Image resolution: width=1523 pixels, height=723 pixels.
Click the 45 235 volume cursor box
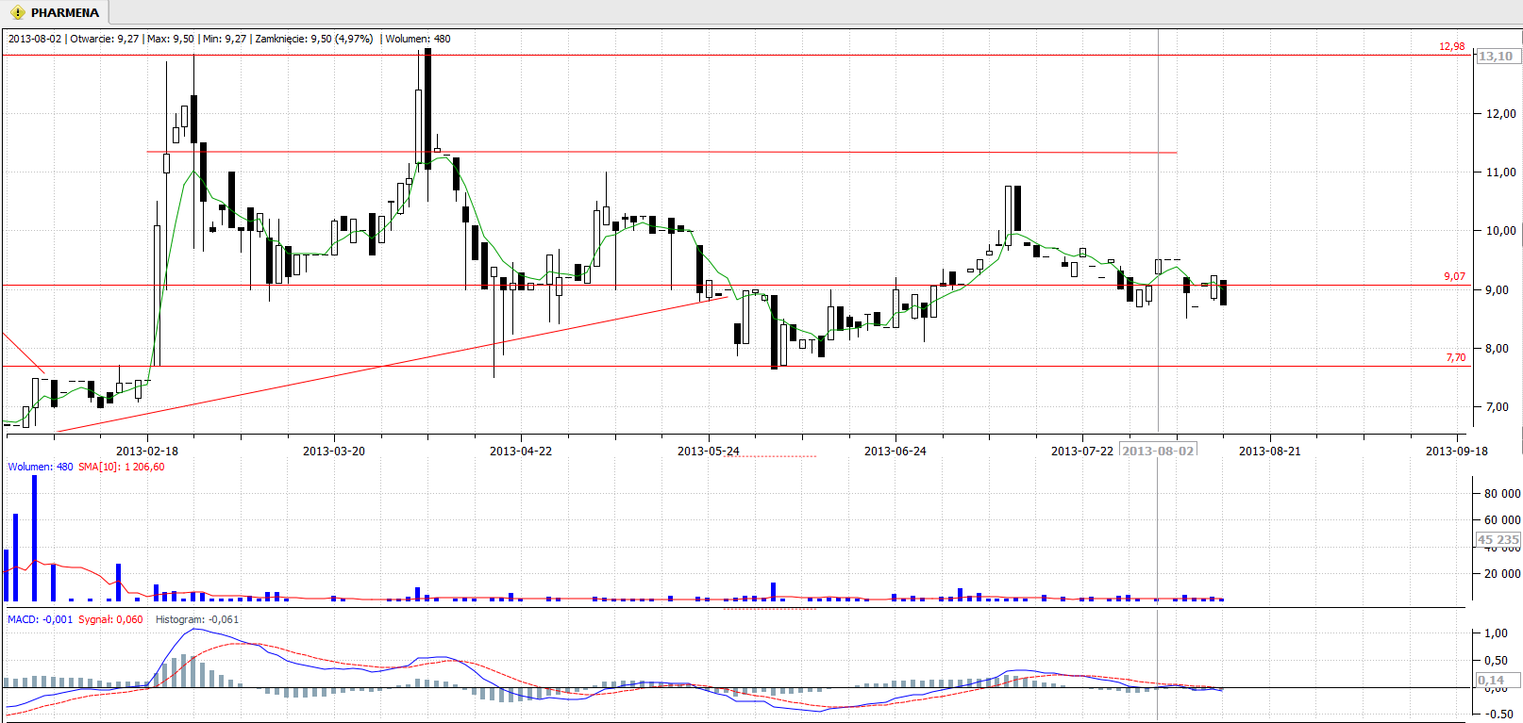point(1498,540)
